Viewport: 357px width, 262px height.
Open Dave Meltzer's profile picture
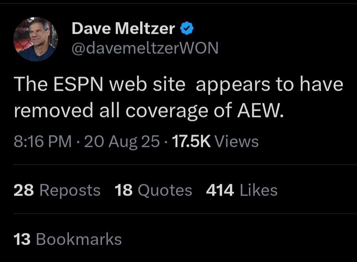point(35,39)
